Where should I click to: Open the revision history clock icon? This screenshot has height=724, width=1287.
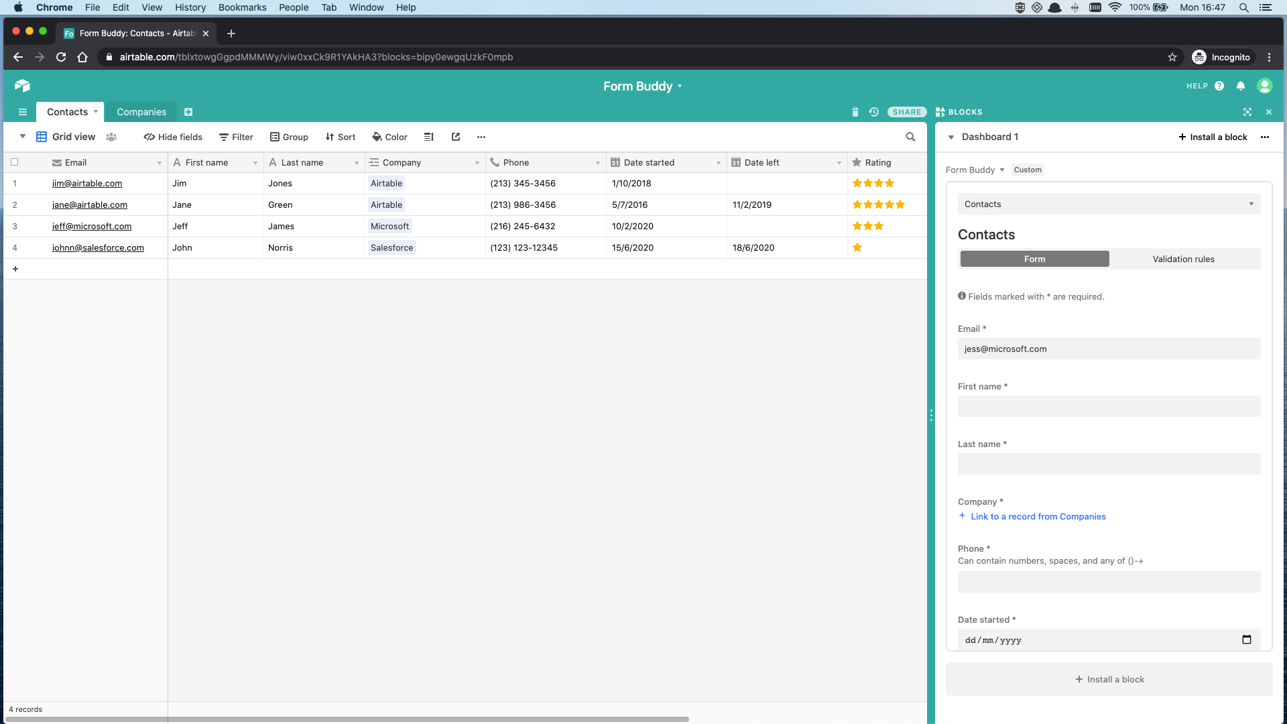tap(874, 112)
